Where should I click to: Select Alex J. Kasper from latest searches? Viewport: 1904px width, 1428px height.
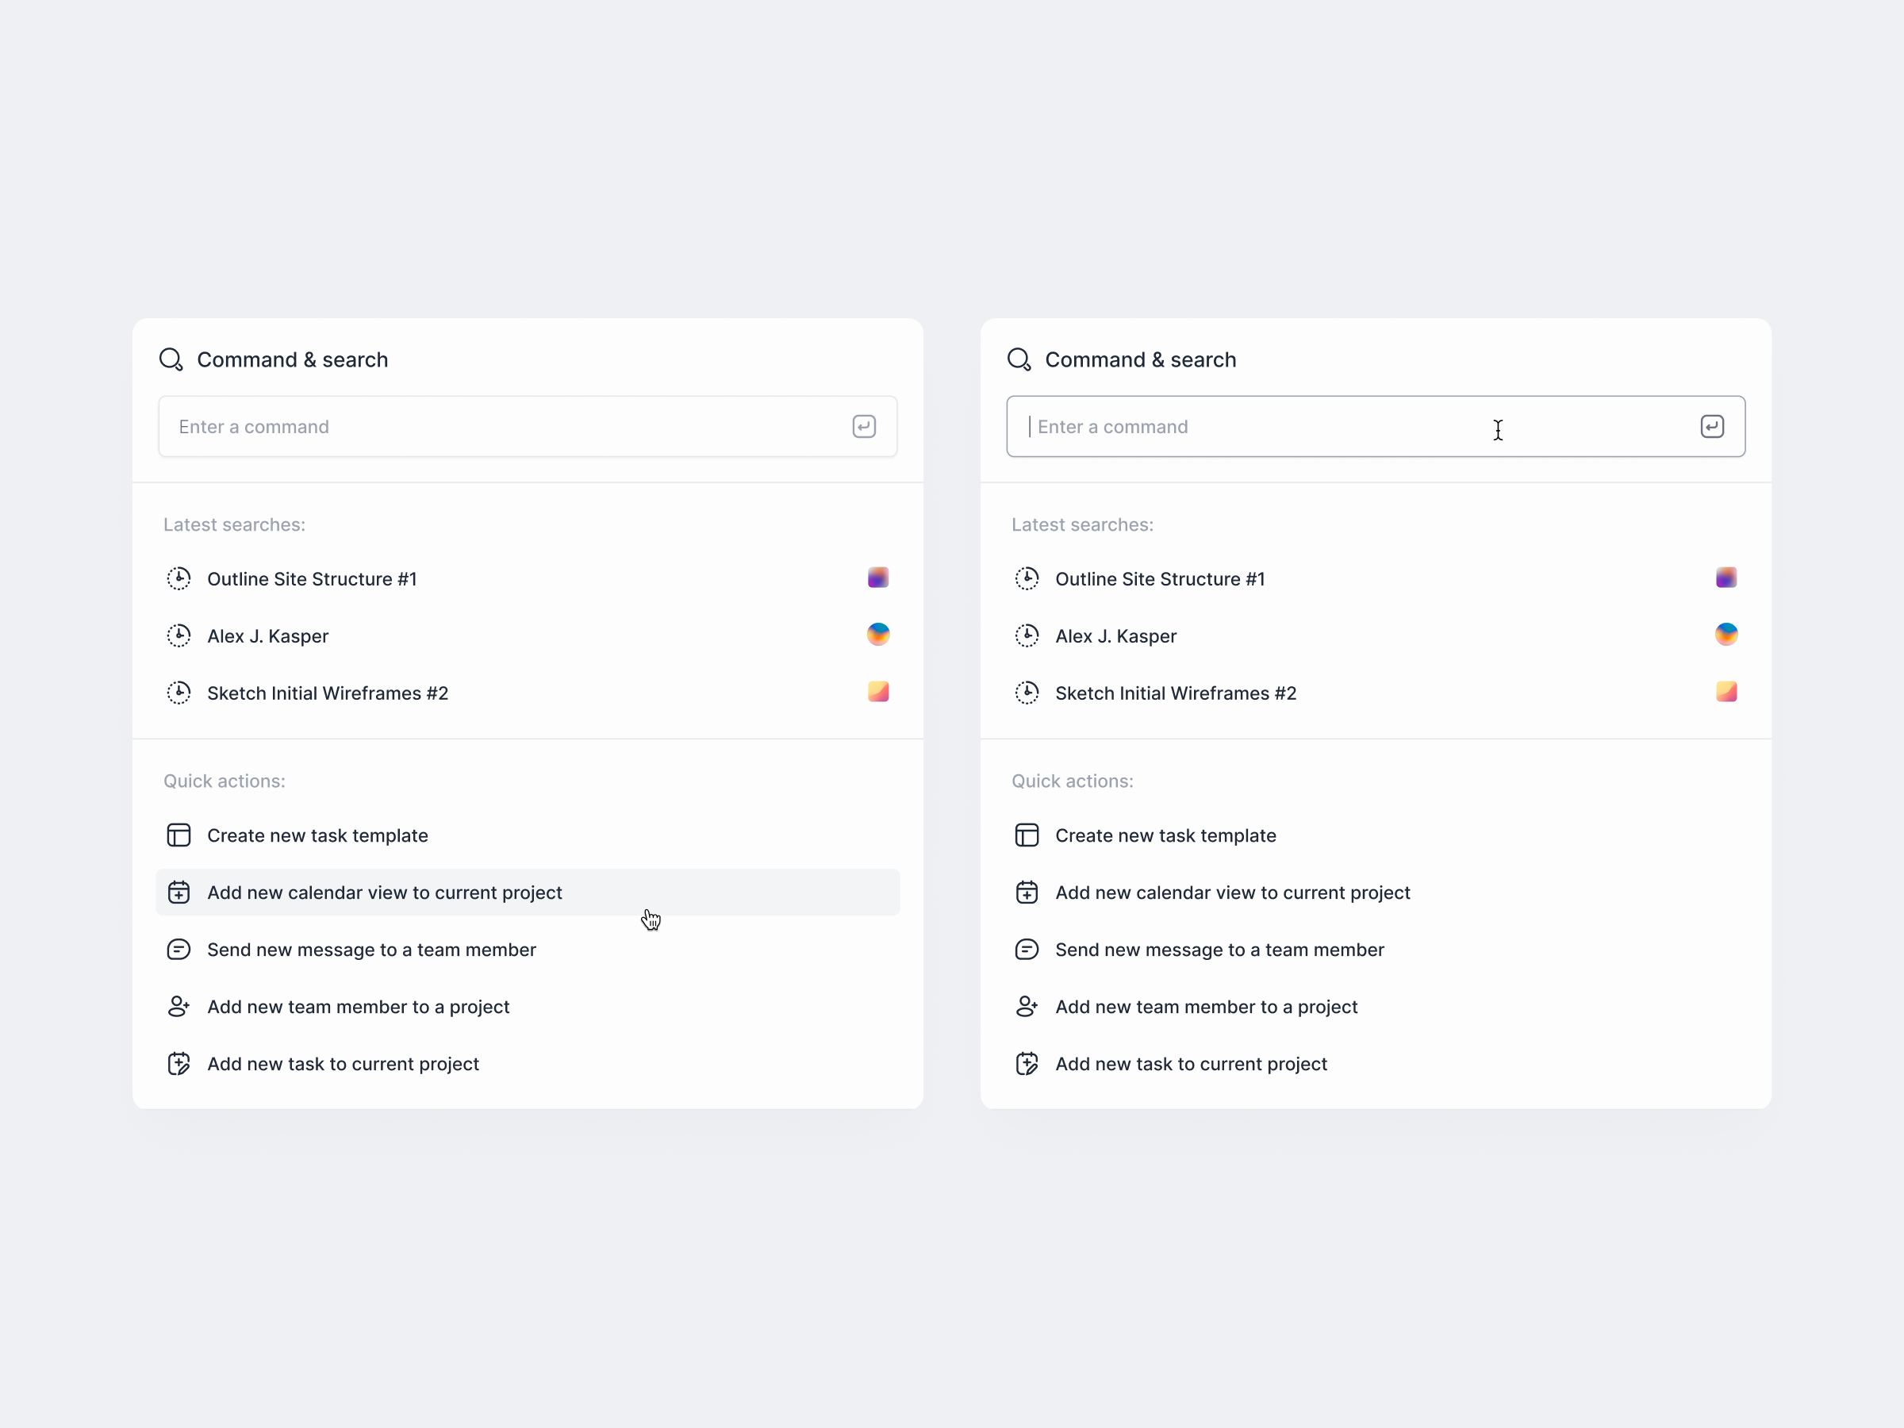(x=267, y=635)
